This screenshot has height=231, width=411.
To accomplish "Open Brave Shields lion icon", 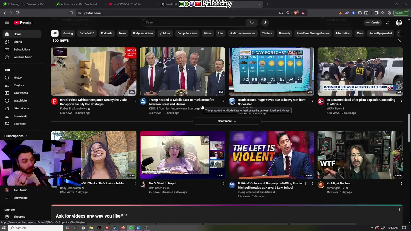I will pos(296,13).
